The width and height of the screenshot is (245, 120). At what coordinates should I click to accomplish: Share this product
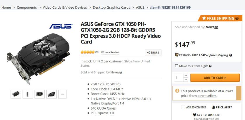(x=153, y=52)
